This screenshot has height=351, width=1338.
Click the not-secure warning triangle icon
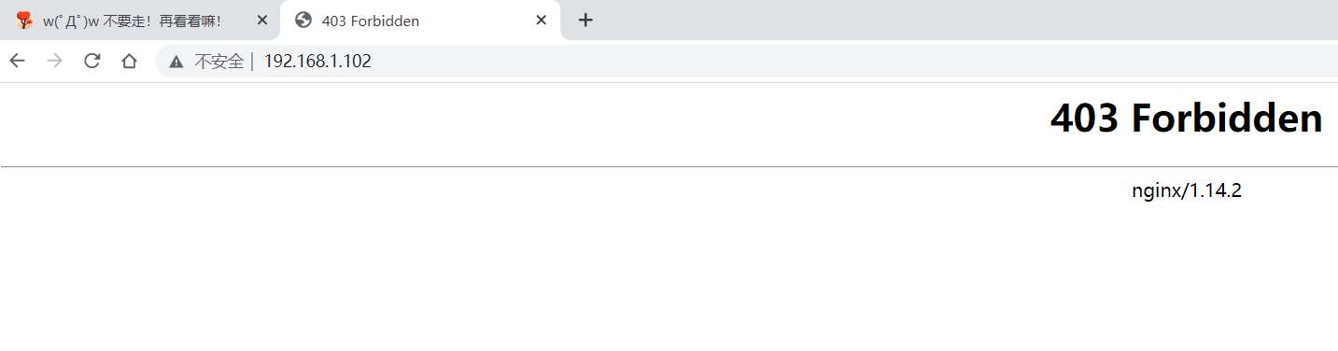[176, 62]
